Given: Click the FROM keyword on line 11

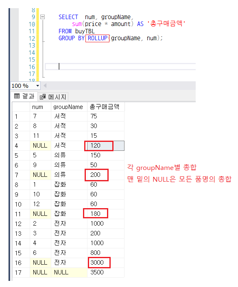Looking at the screenshot, I should [x=65, y=31].
